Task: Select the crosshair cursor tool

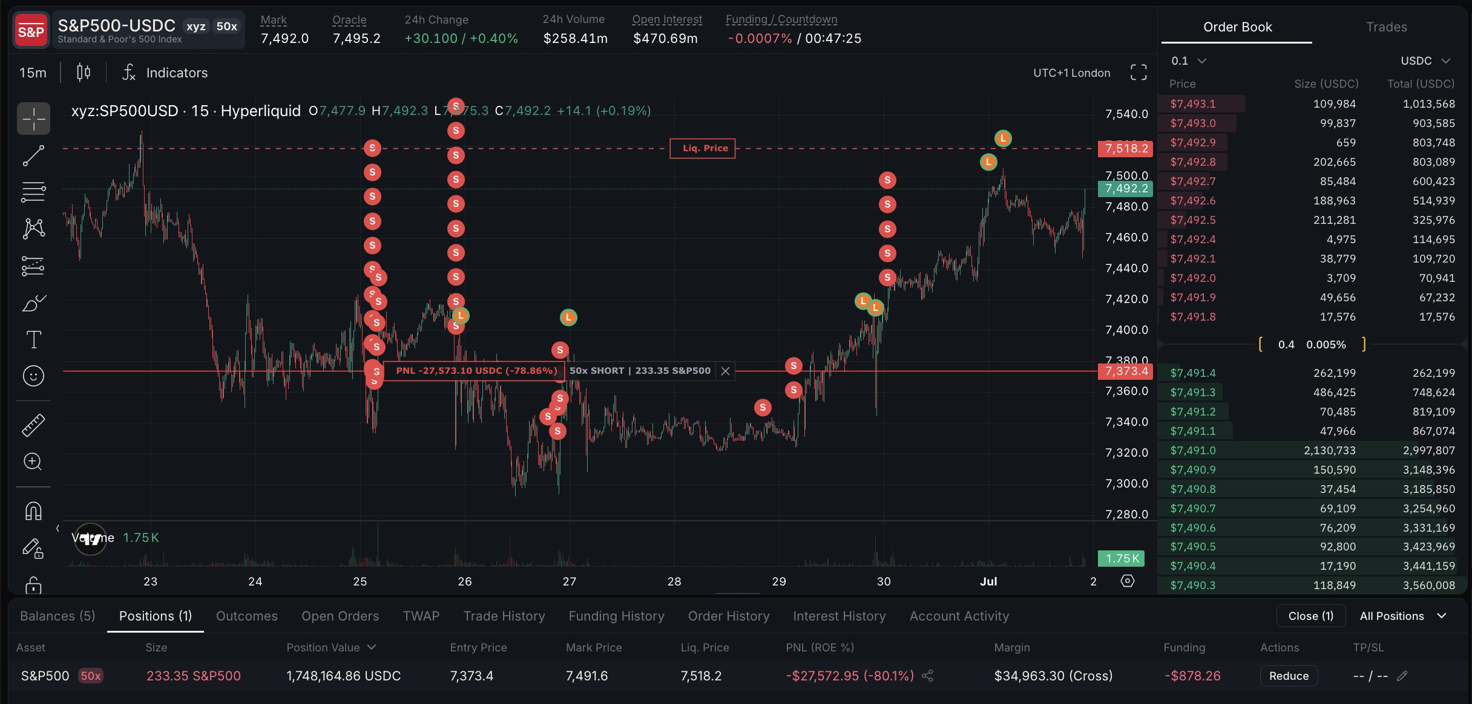Action: click(x=33, y=119)
